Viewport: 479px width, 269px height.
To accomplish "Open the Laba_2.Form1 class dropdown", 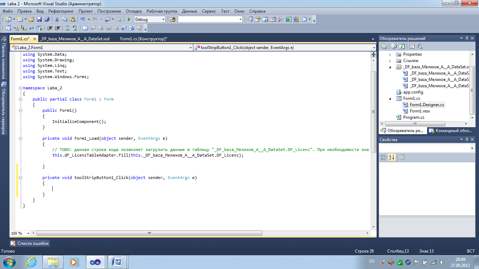I will click(191, 47).
